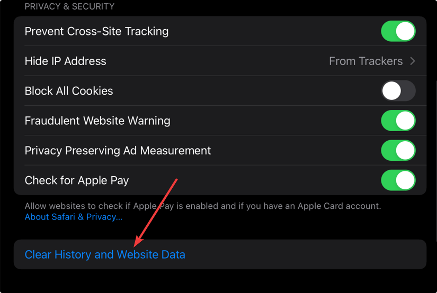Click the Apple Pay description footnote text
The image size is (437, 293).
[x=203, y=206]
